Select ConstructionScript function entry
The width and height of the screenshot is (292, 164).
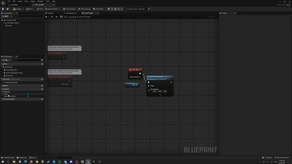click(x=10, y=82)
